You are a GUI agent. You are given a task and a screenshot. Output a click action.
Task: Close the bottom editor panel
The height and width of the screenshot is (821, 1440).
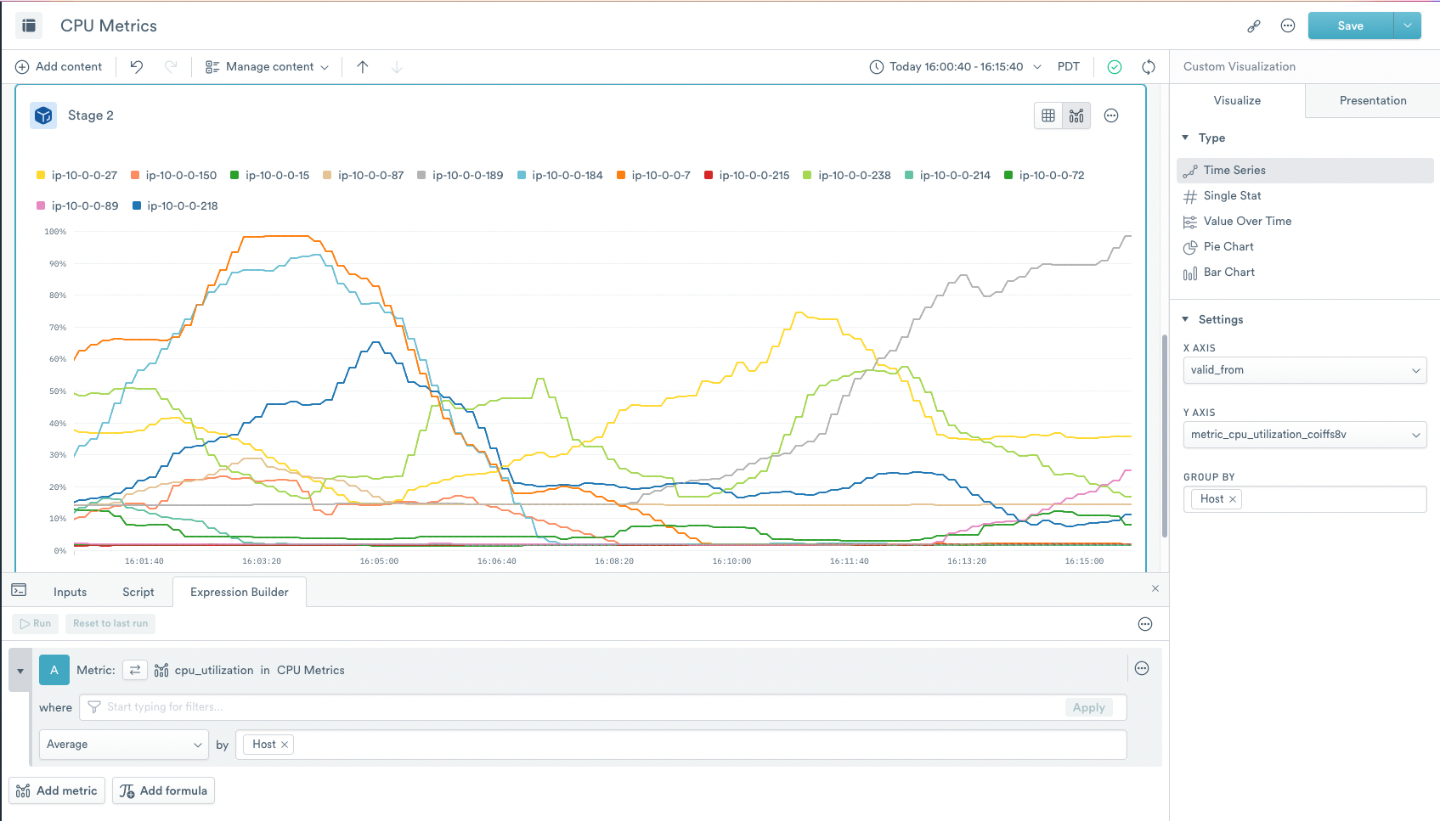pyautogui.click(x=1155, y=588)
